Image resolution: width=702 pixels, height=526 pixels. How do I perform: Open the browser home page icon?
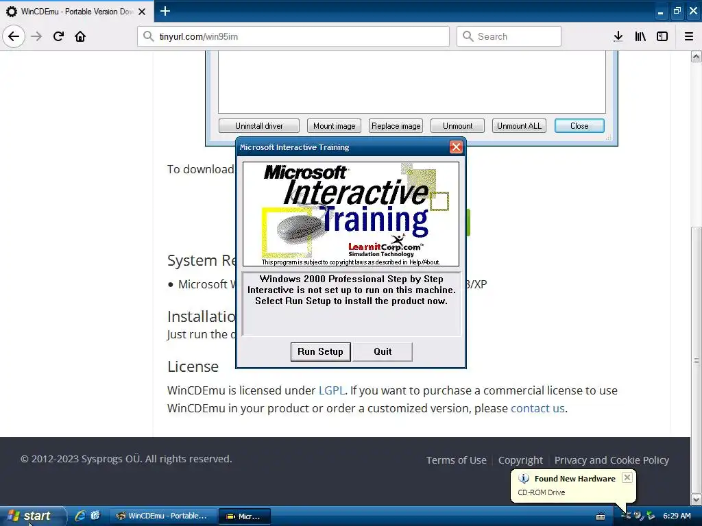80,36
